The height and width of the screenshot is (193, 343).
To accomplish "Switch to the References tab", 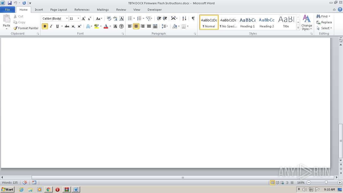I will [x=82, y=10].
